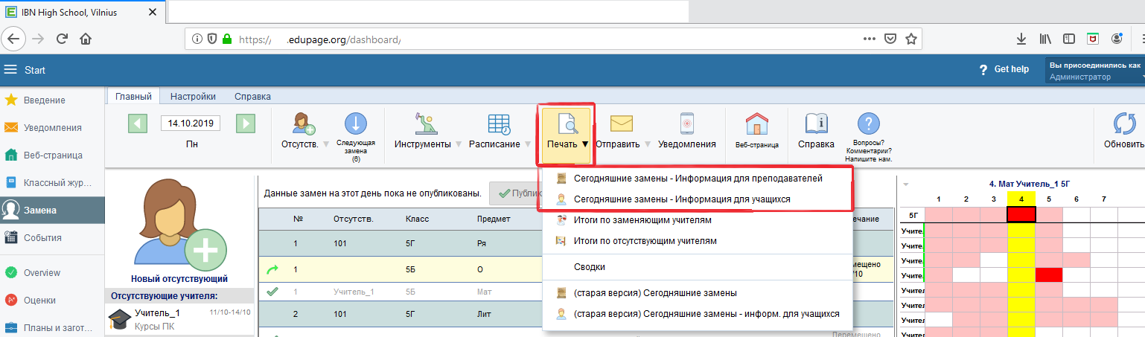Screen dimensions: 1145x337
Task: Open the hamburger menu next to Start
Action: [10, 70]
